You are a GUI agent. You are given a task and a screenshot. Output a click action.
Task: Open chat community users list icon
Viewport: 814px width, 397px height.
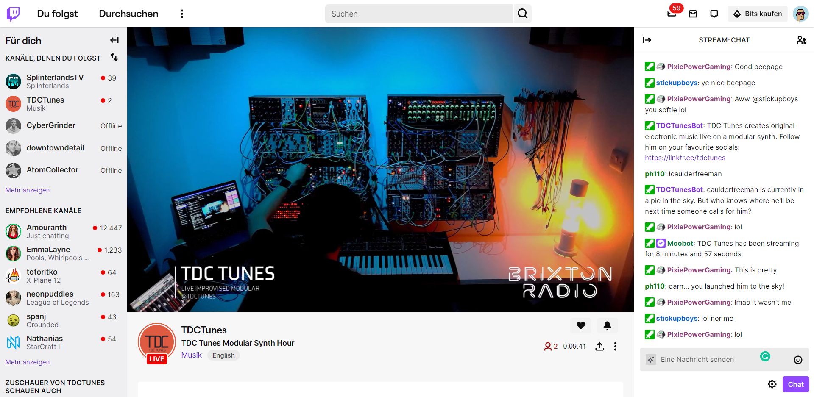pos(801,40)
